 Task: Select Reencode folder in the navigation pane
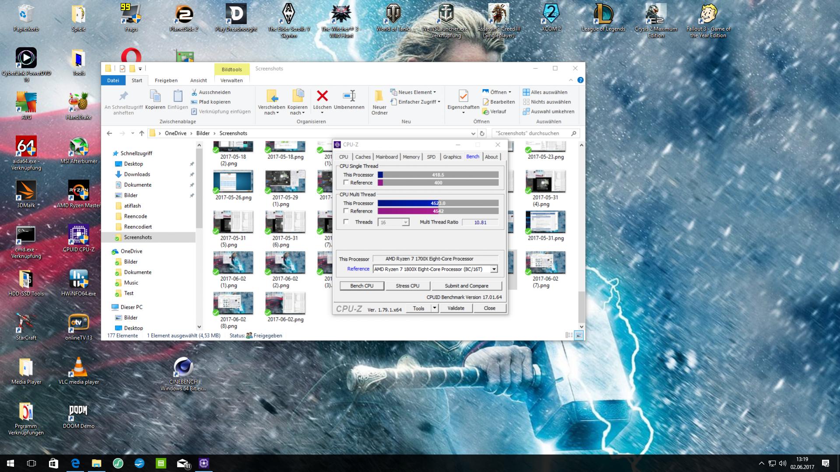(x=135, y=216)
